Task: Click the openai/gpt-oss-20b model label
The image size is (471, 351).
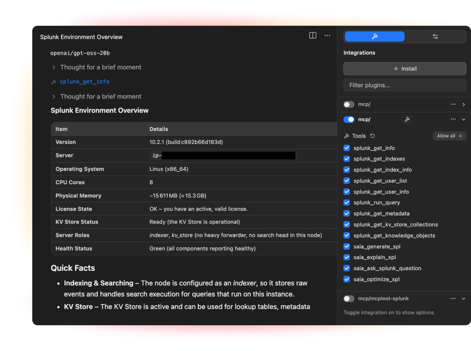Action: [80, 53]
